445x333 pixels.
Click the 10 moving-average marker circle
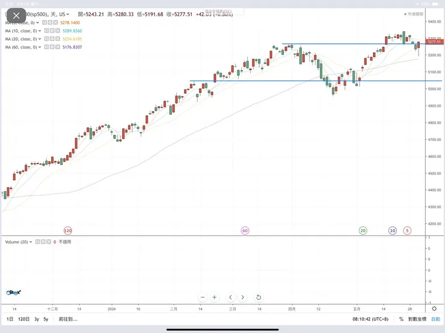393,230
